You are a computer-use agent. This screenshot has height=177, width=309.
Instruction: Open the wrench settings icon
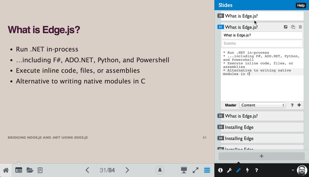pos(229,170)
